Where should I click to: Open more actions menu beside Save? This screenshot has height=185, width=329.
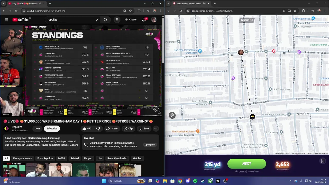(x=156, y=128)
